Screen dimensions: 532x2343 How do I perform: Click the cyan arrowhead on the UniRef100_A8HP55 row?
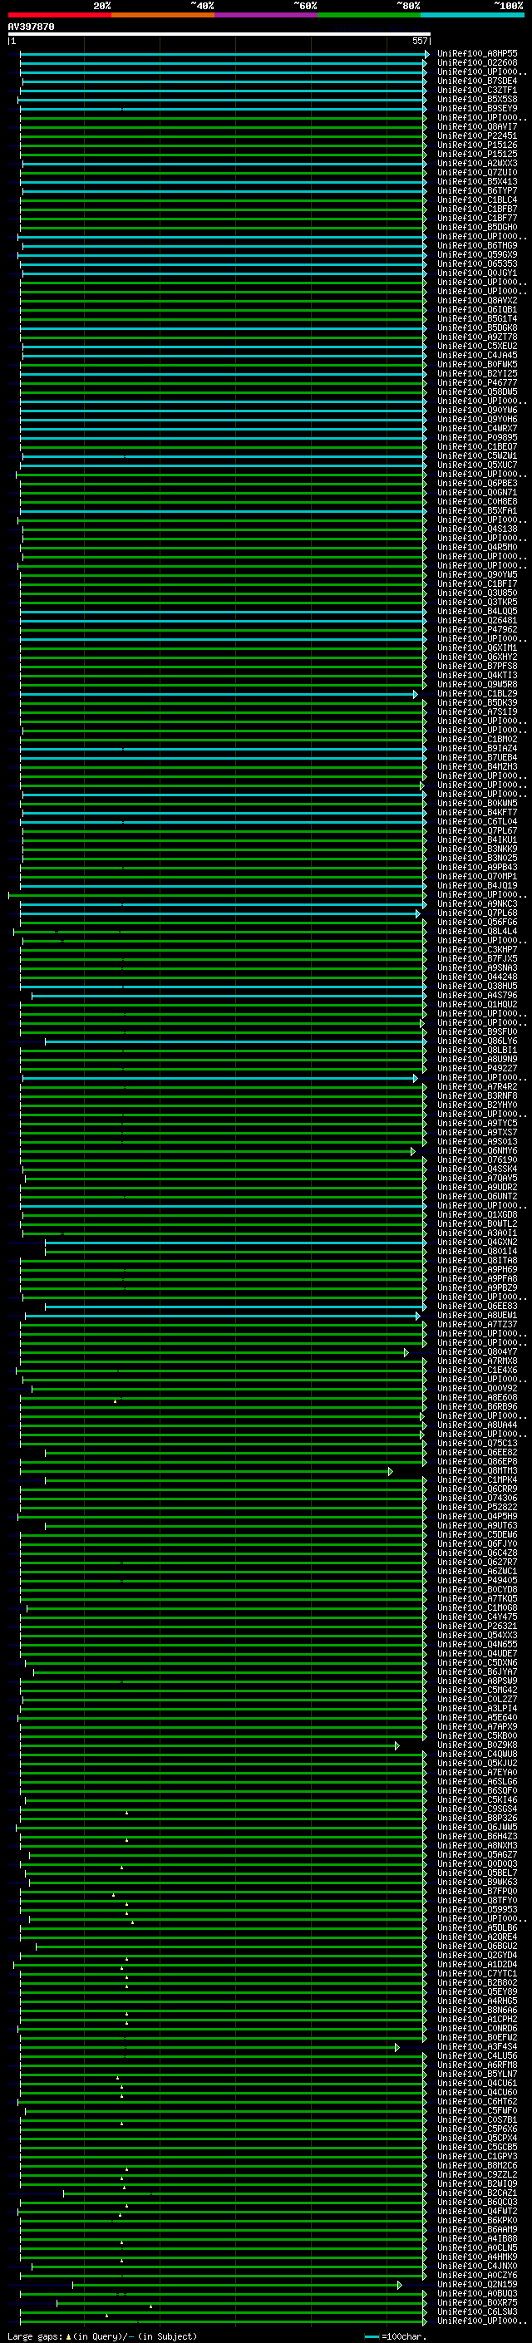(x=426, y=55)
